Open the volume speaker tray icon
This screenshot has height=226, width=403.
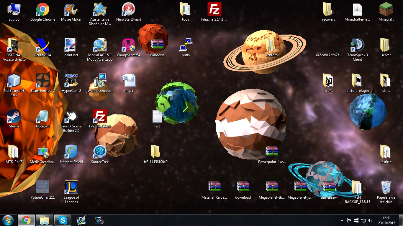(371, 220)
